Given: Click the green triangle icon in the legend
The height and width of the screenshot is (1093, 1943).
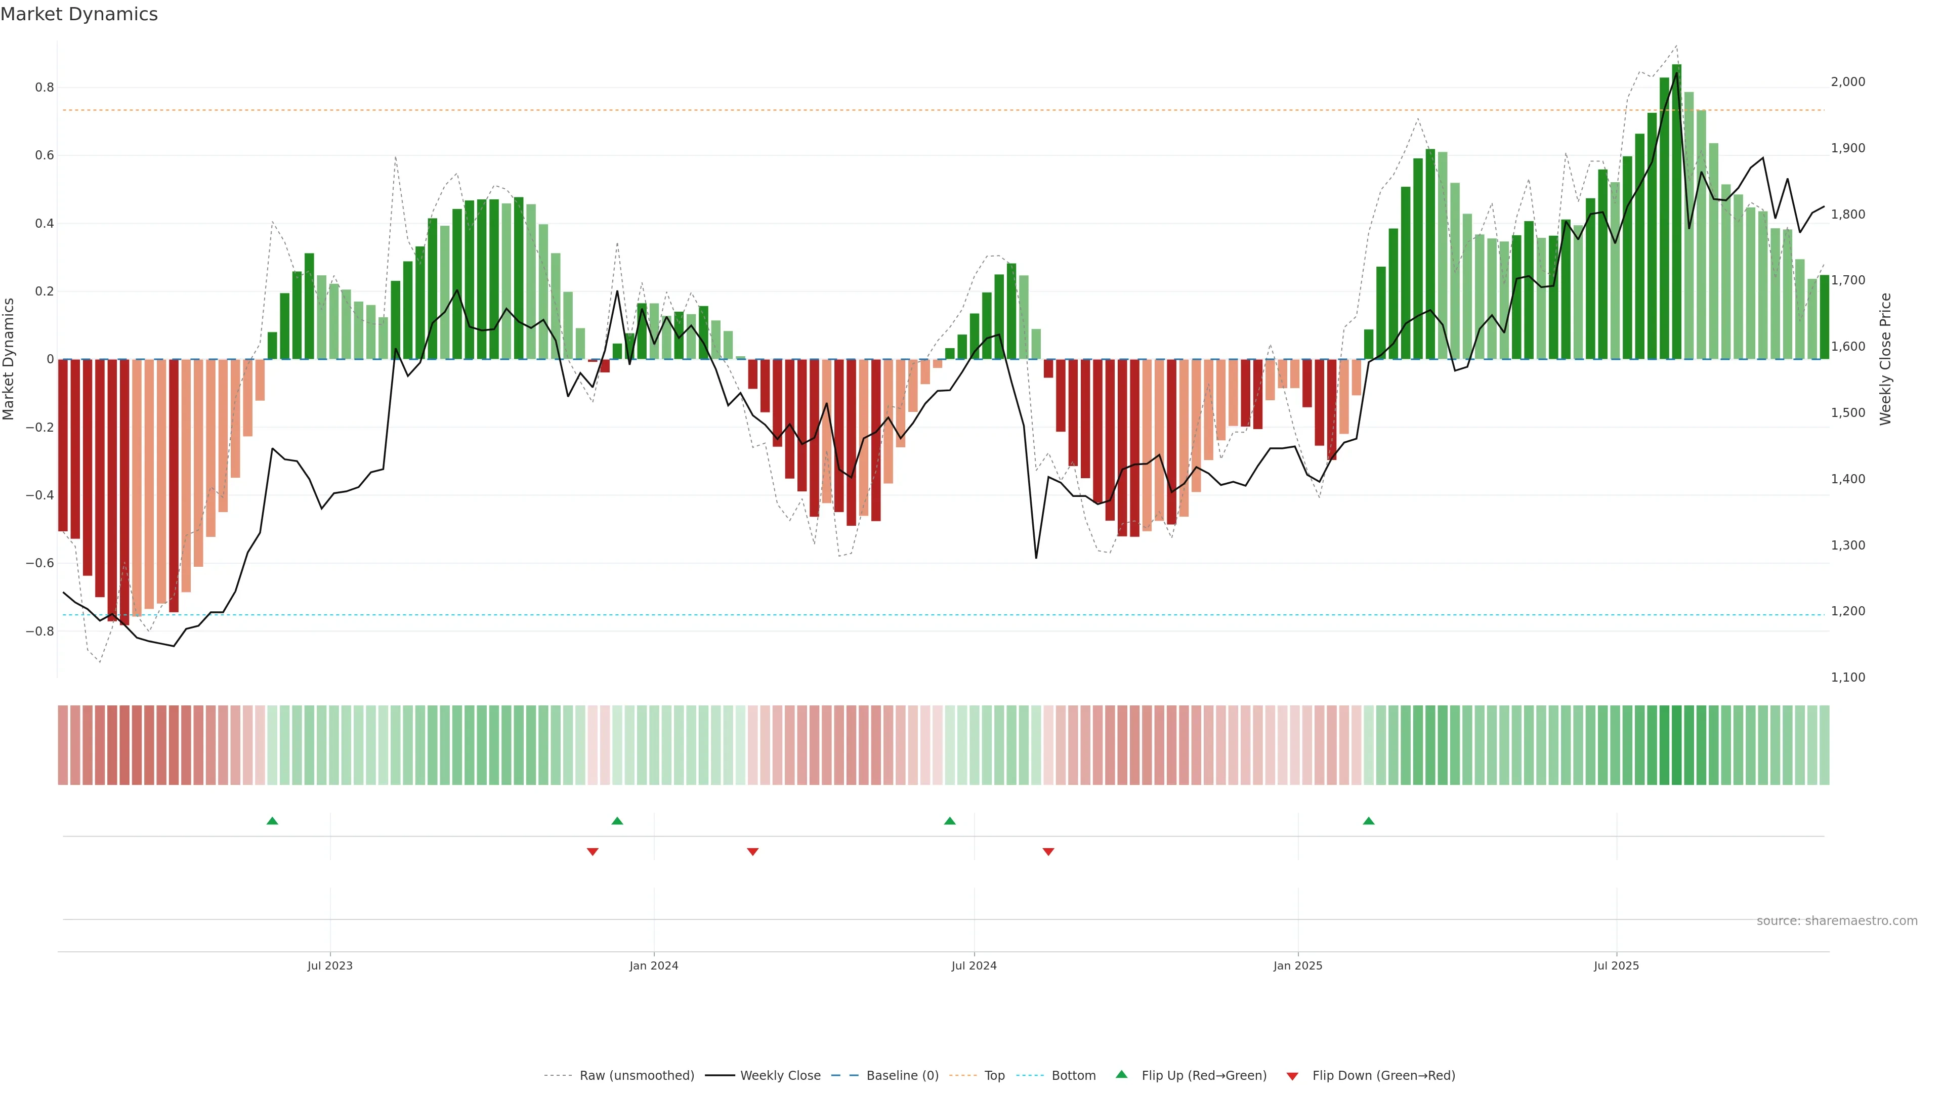Looking at the screenshot, I should click(1122, 1074).
